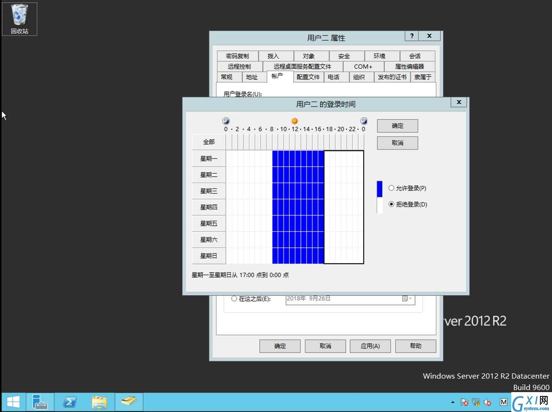Click the moon icon at the right end
The width and height of the screenshot is (552, 412).
coord(364,121)
